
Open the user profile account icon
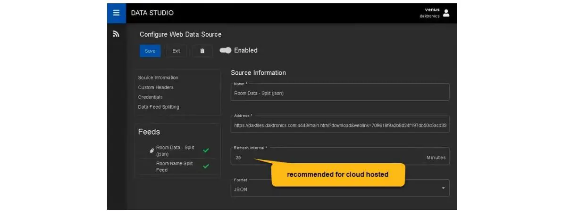click(x=446, y=13)
